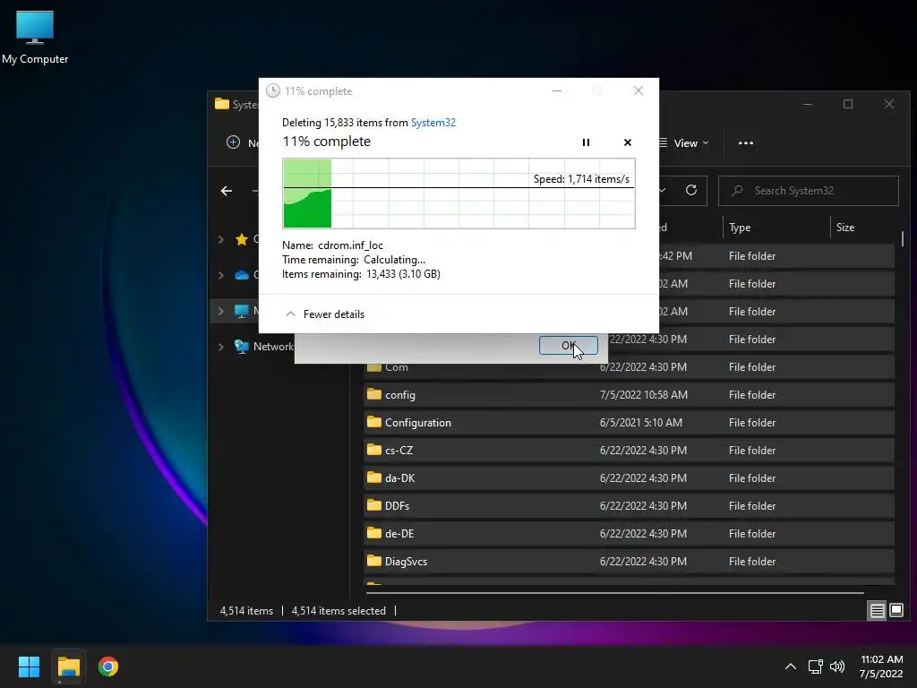Expand the Quick access (star) tree node
Image resolution: width=917 pixels, height=688 pixels.
coord(220,238)
